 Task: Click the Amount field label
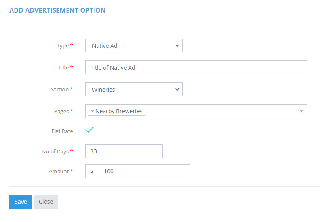click(x=59, y=171)
